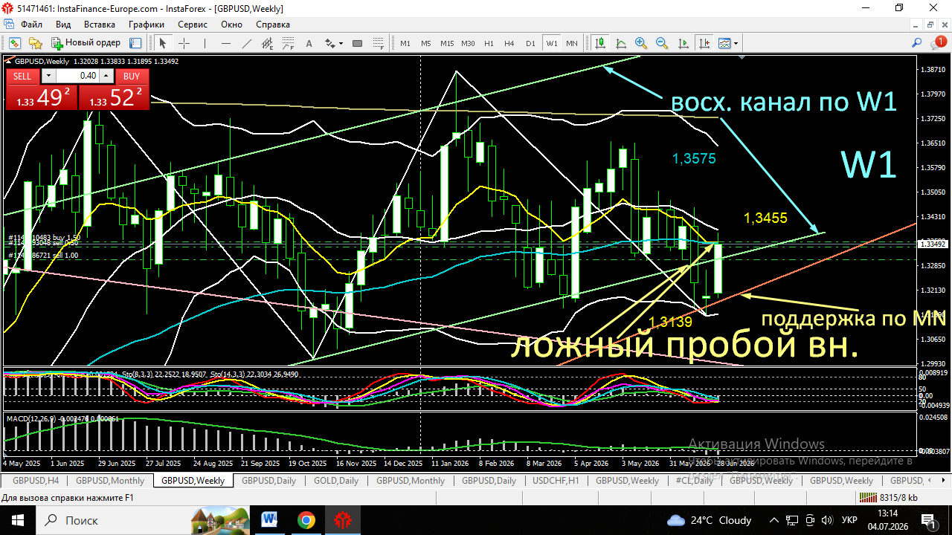Select the vertical line tool

click(205, 43)
